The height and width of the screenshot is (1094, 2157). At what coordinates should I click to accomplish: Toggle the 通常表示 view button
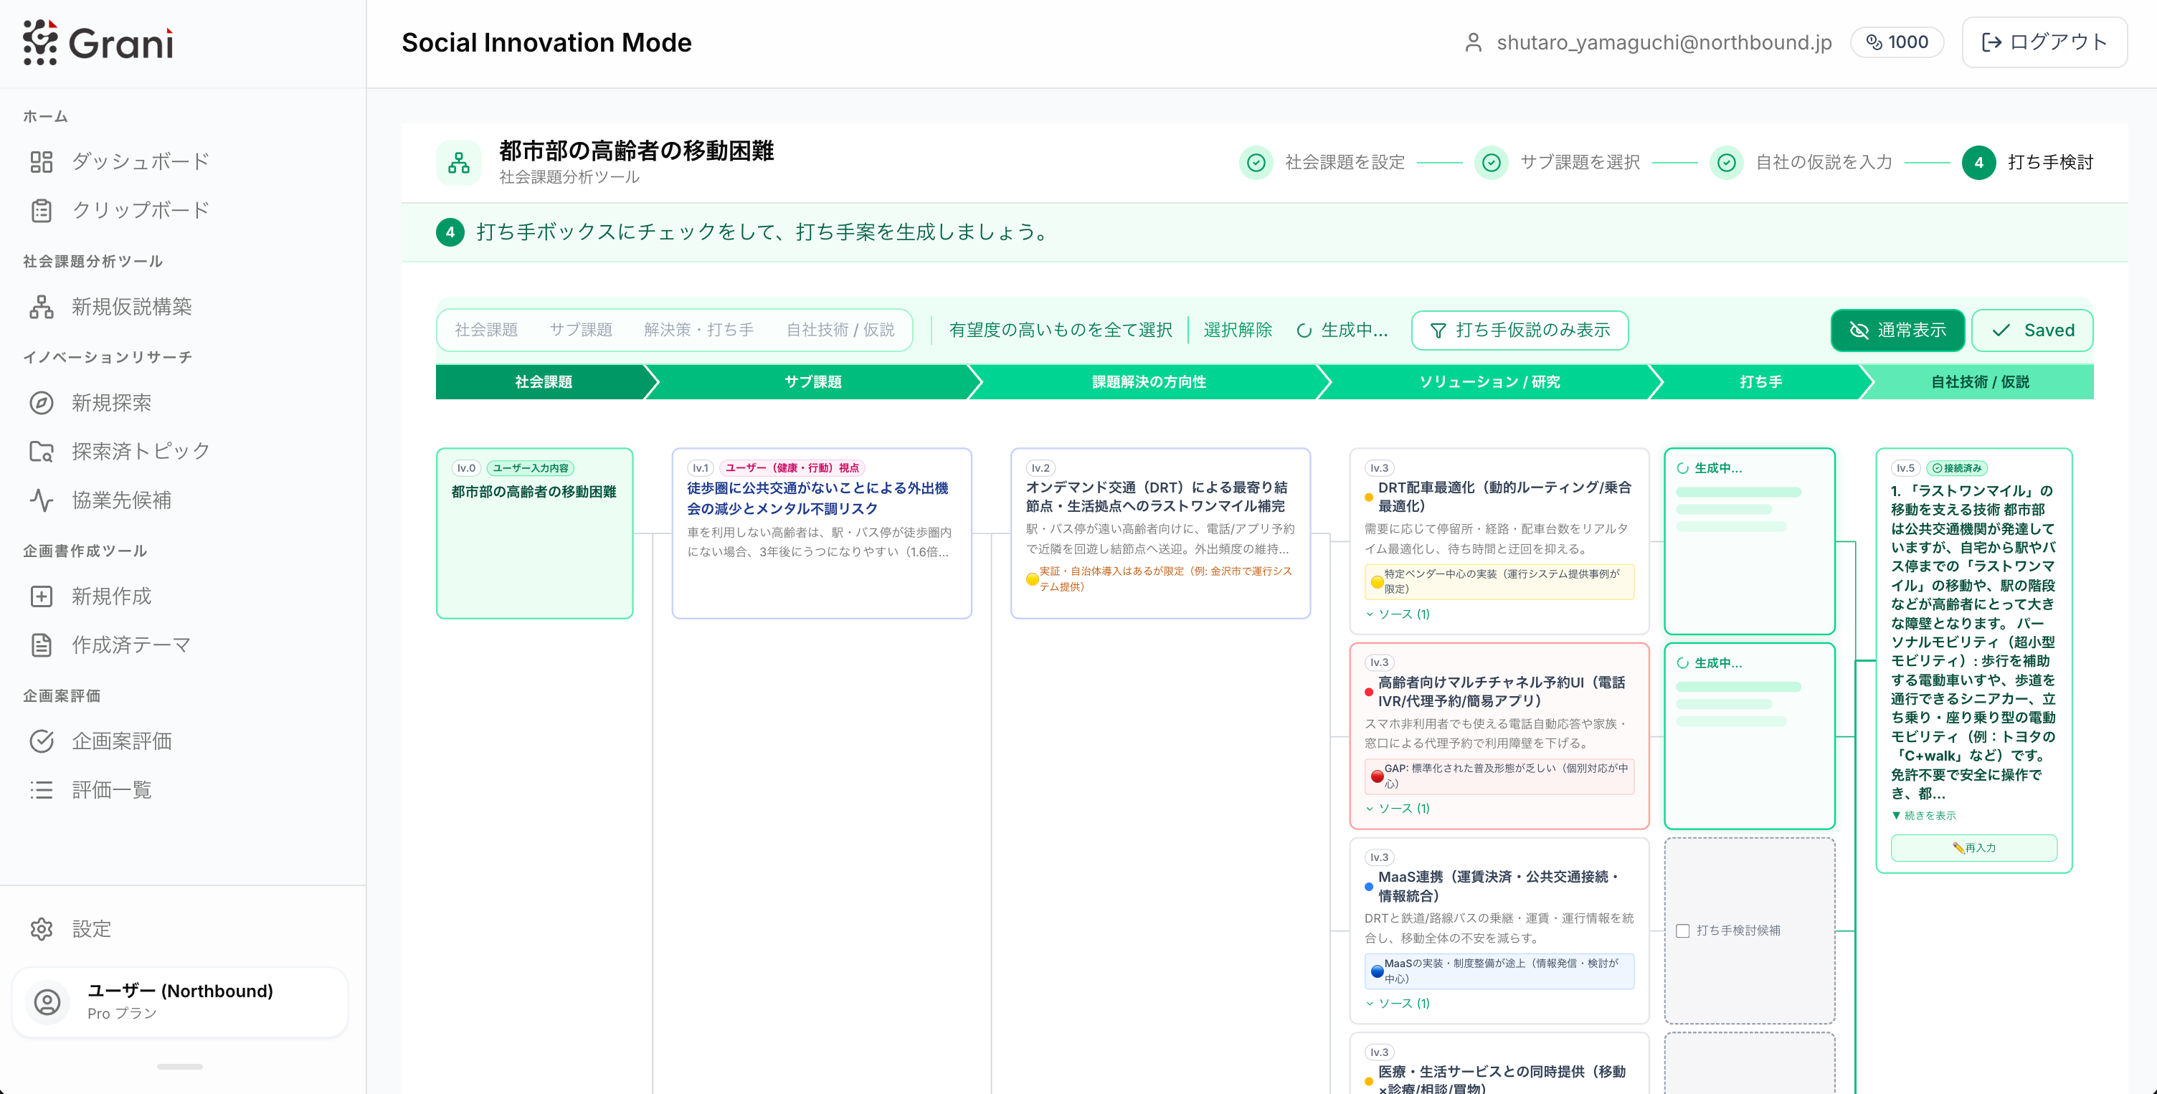click(x=1897, y=330)
